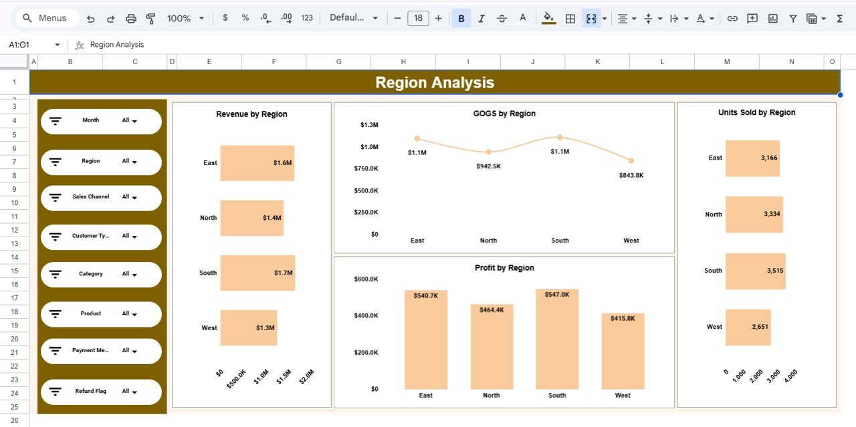The height and width of the screenshot is (427, 856).
Task: Toggle strikethrough formatting
Action: point(502,18)
